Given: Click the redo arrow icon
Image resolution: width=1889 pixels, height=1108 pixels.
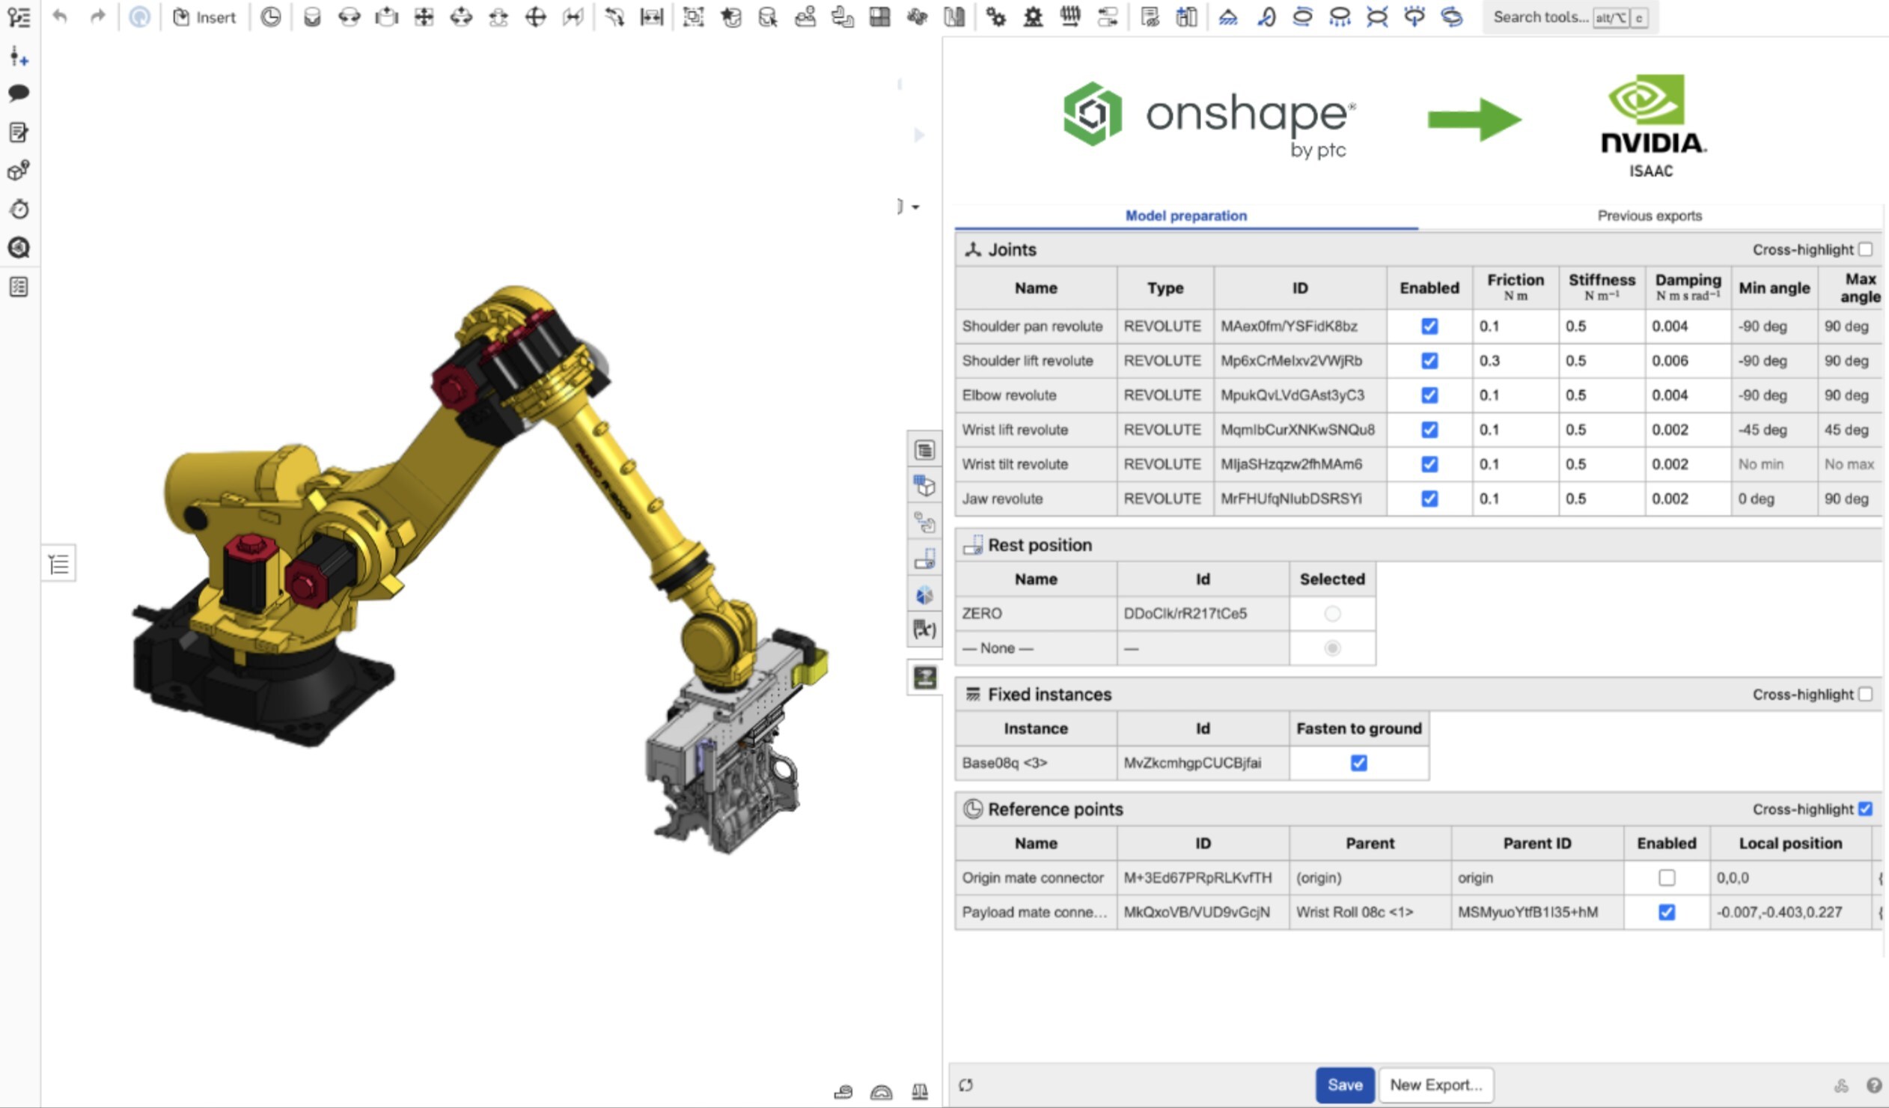Looking at the screenshot, I should point(97,16).
